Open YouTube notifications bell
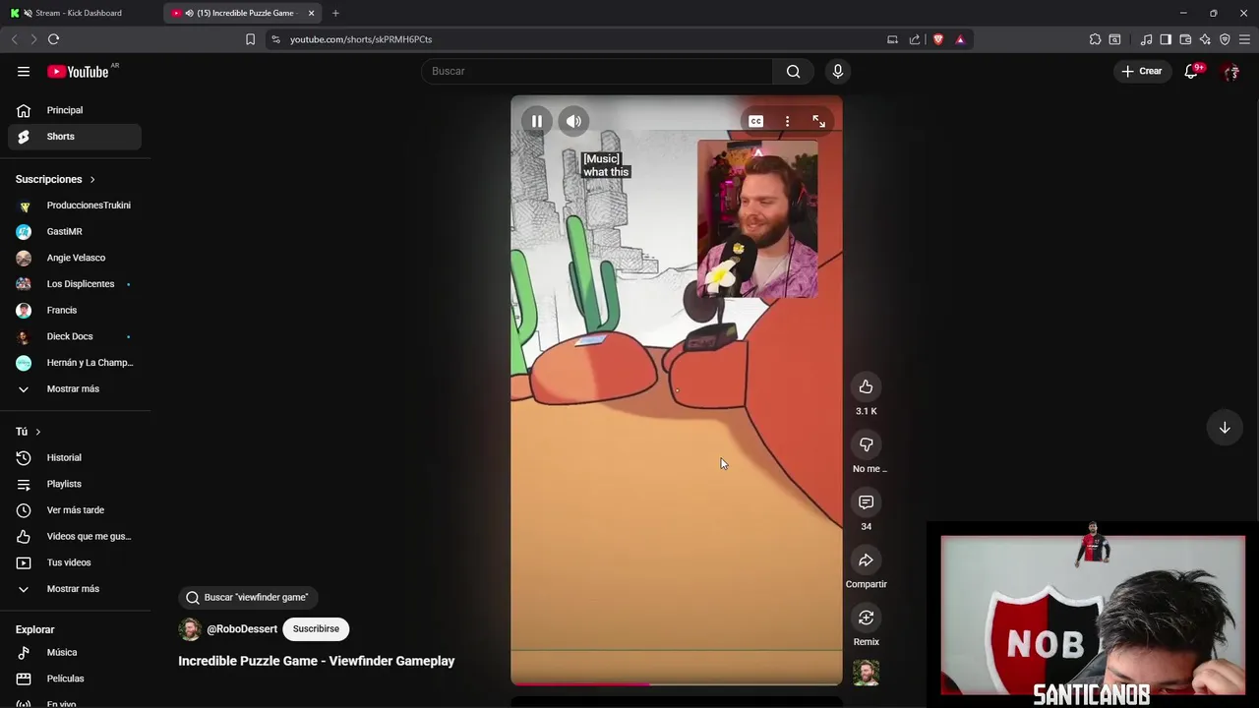The width and height of the screenshot is (1259, 708). (1191, 71)
